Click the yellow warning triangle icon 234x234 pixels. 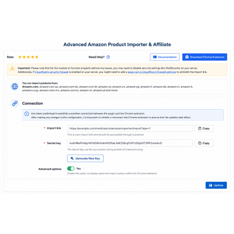(12, 69)
